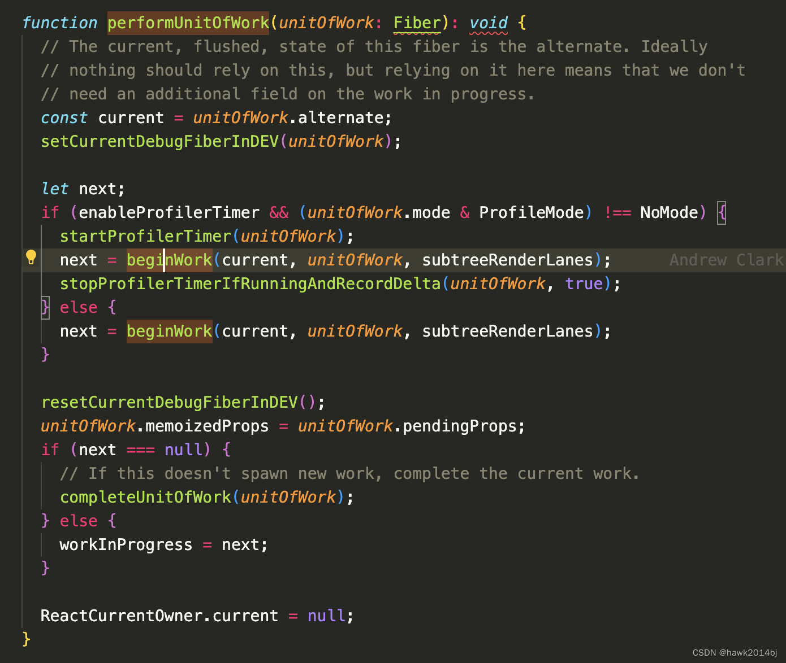Click stopProfilerTimerIfRunningAndRecordDelta call

pos(250,283)
